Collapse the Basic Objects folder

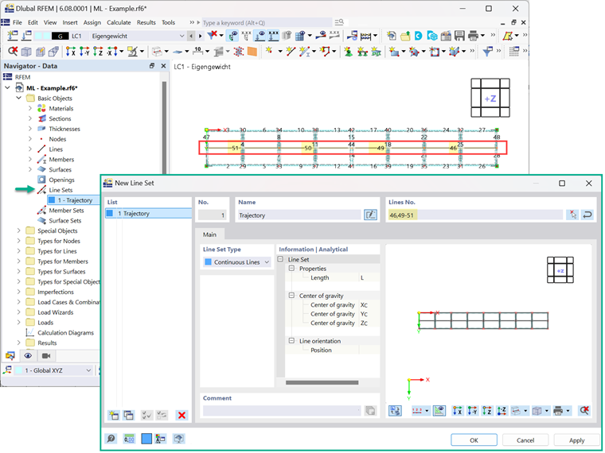point(18,98)
